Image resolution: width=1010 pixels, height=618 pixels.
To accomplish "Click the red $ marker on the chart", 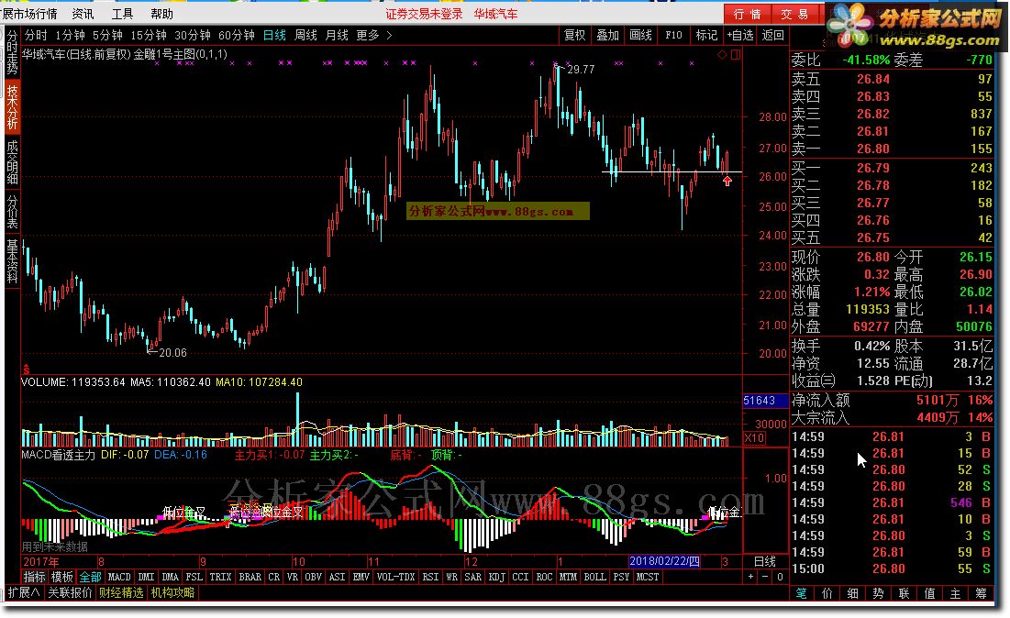I will (x=27, y=370).
